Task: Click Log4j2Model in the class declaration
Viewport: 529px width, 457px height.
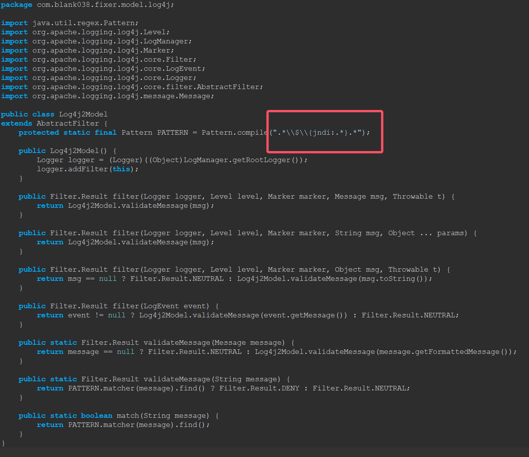Action: [x=83, y=115]
